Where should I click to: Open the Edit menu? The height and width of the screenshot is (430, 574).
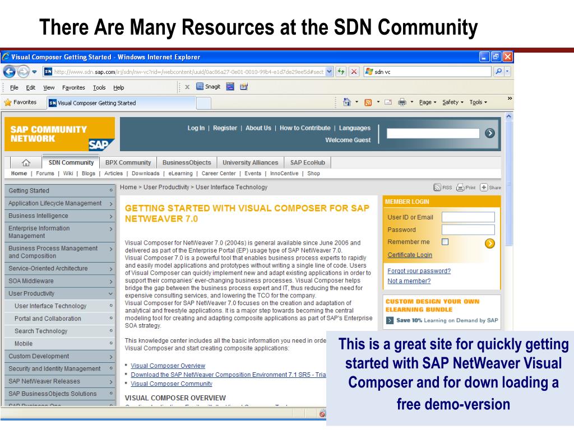31,87
